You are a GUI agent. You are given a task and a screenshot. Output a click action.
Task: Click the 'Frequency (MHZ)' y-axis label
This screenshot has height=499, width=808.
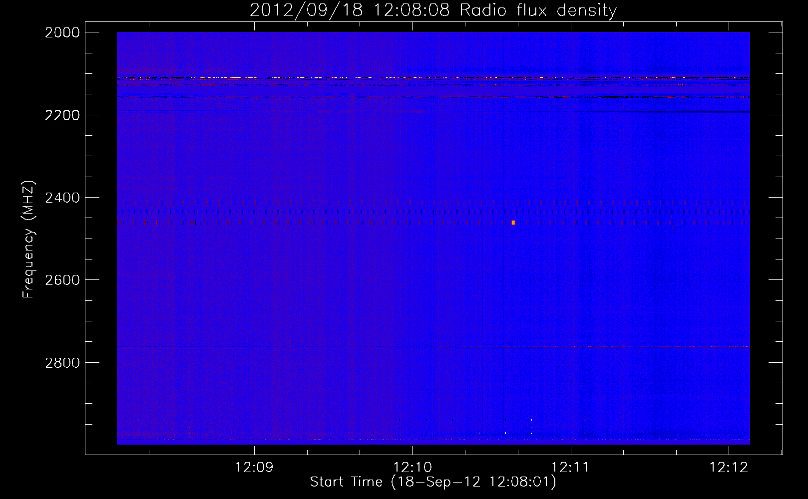coord(28,240)
